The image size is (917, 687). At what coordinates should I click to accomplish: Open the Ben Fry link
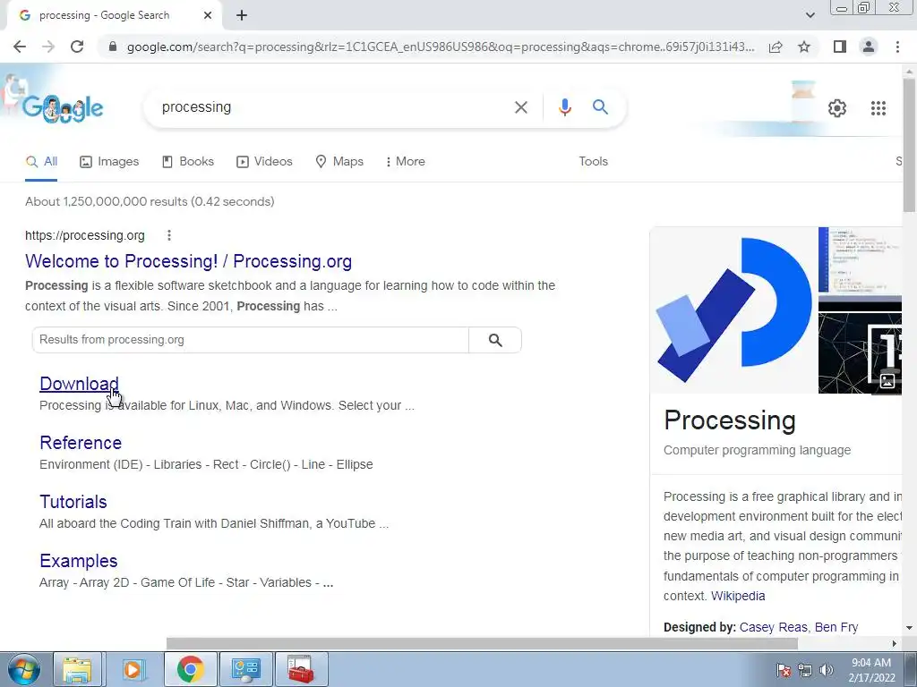pos(836,627)
